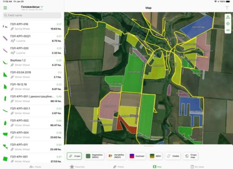The width and height of the screenshot is (233, 169).
Task: Check the Wi-Fi status icon
Action: click(x=216, y=2)
